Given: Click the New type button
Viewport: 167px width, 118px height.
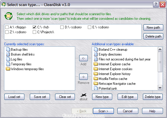Looking at the screenshot, I should pyautogui.click(x=102, y=97).
